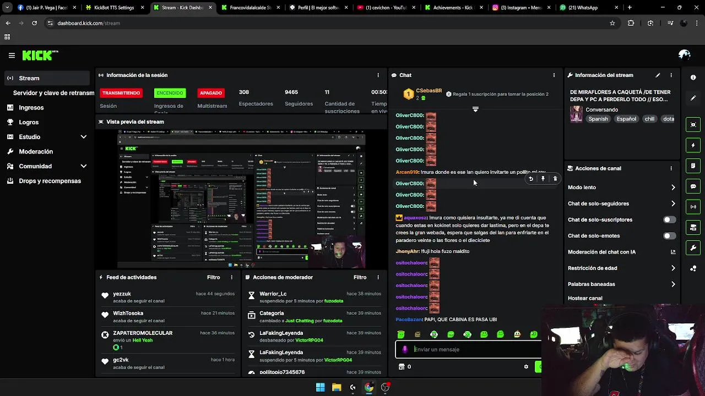Open ZAPATEROMOLECULAR in the activity feed
Screen dimensions: 705x396
coord(143,333)
